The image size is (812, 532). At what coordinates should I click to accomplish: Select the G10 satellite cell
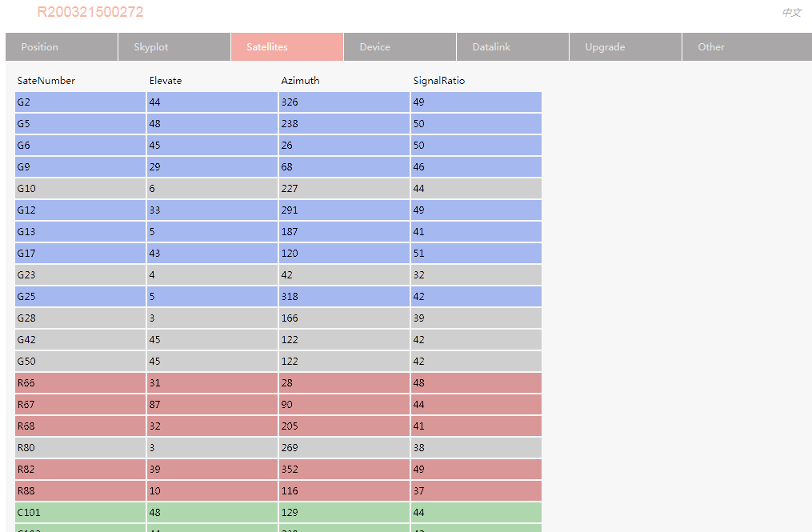[80, 189]
